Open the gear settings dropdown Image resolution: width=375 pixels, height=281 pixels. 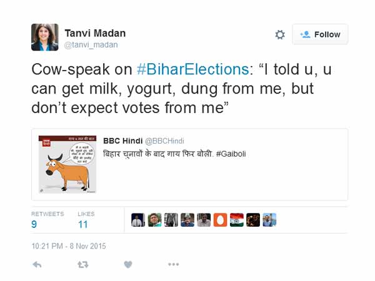pyautogui.click(x=280, y=34)
